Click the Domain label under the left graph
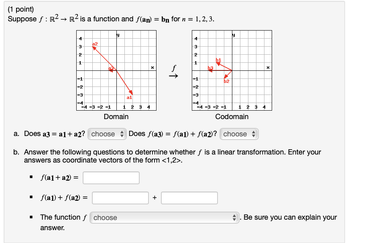 pyautogui.click(x=116, y=117)
